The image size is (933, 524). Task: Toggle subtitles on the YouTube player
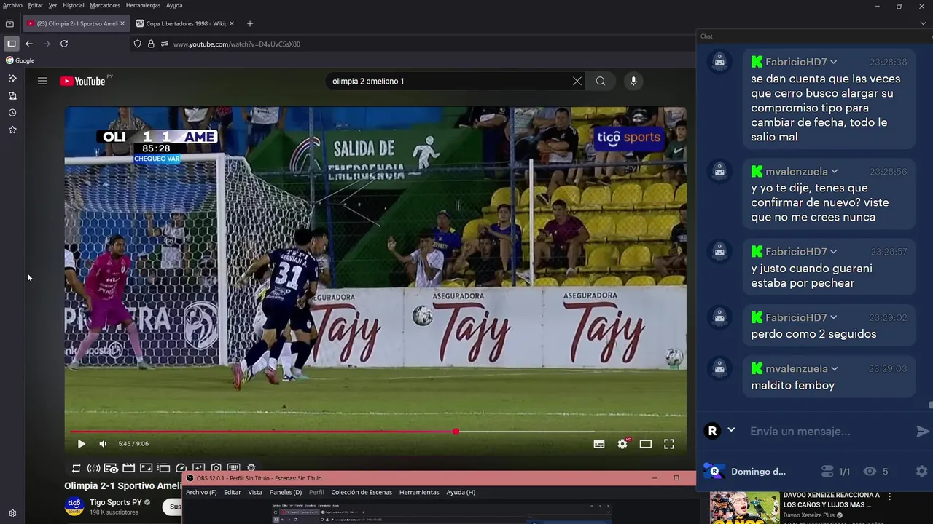click(599, 444)
